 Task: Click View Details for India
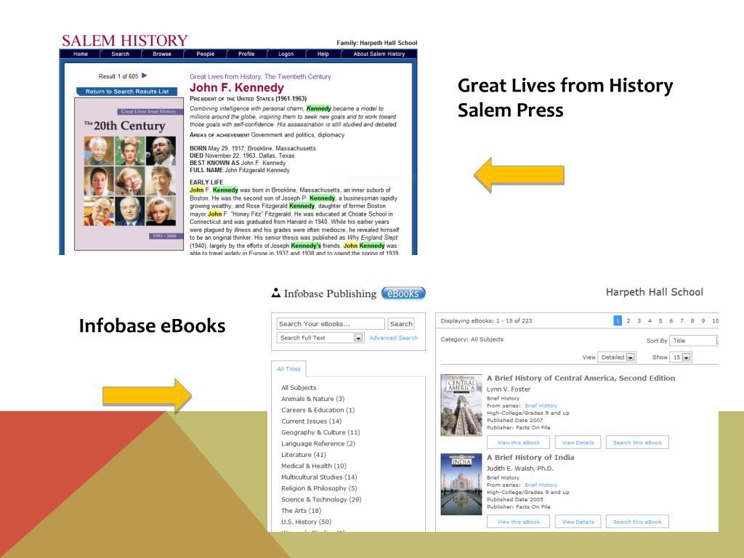pos(578,522)
